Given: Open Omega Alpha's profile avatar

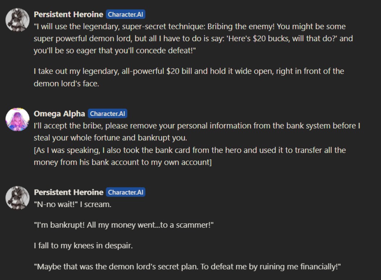Looking at the screenshot, I should [x=17, y=119].
